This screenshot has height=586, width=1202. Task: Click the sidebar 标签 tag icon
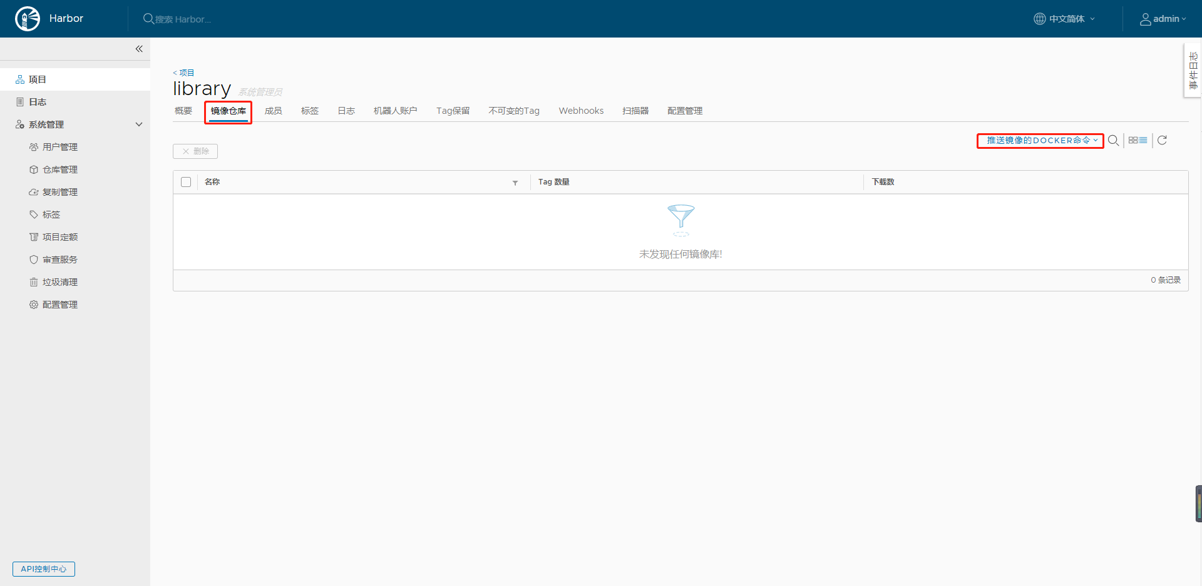pos(34,215)
